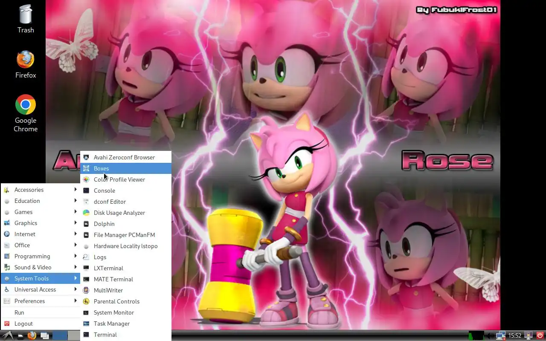Launch Firefox from the taskbar
The width and height of the screenshot is (546, 341).
(32, 335)
